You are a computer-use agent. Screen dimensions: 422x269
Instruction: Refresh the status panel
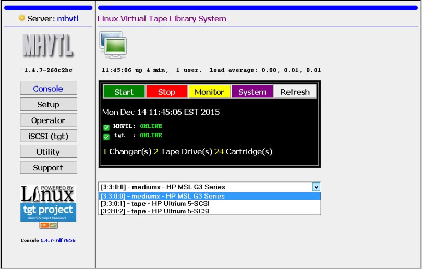click(x=295, y=92)
